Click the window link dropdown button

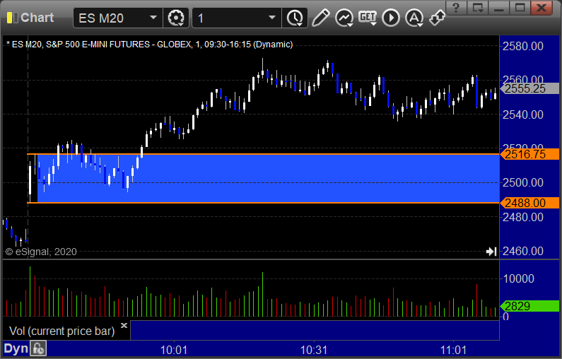478,8
